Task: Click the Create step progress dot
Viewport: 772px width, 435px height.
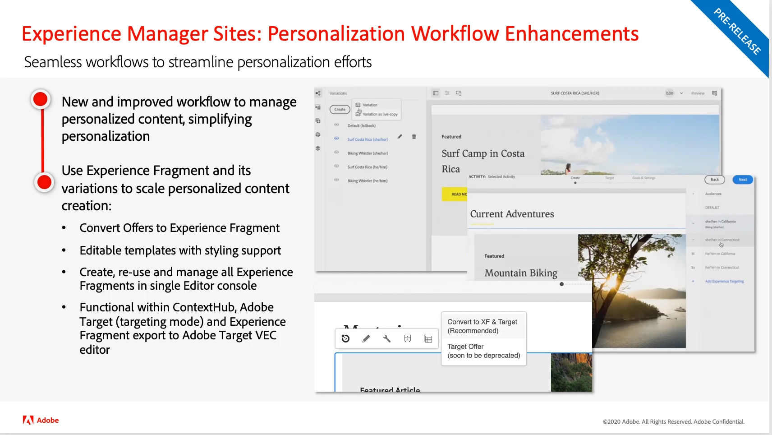Action: tap(575, 183)
